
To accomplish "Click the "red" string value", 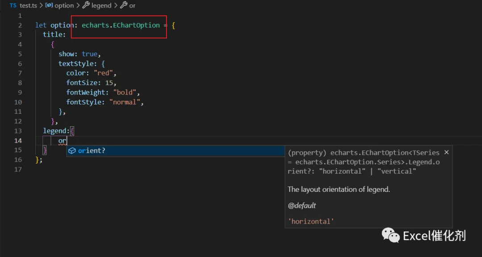I will [x=103, y=73].
